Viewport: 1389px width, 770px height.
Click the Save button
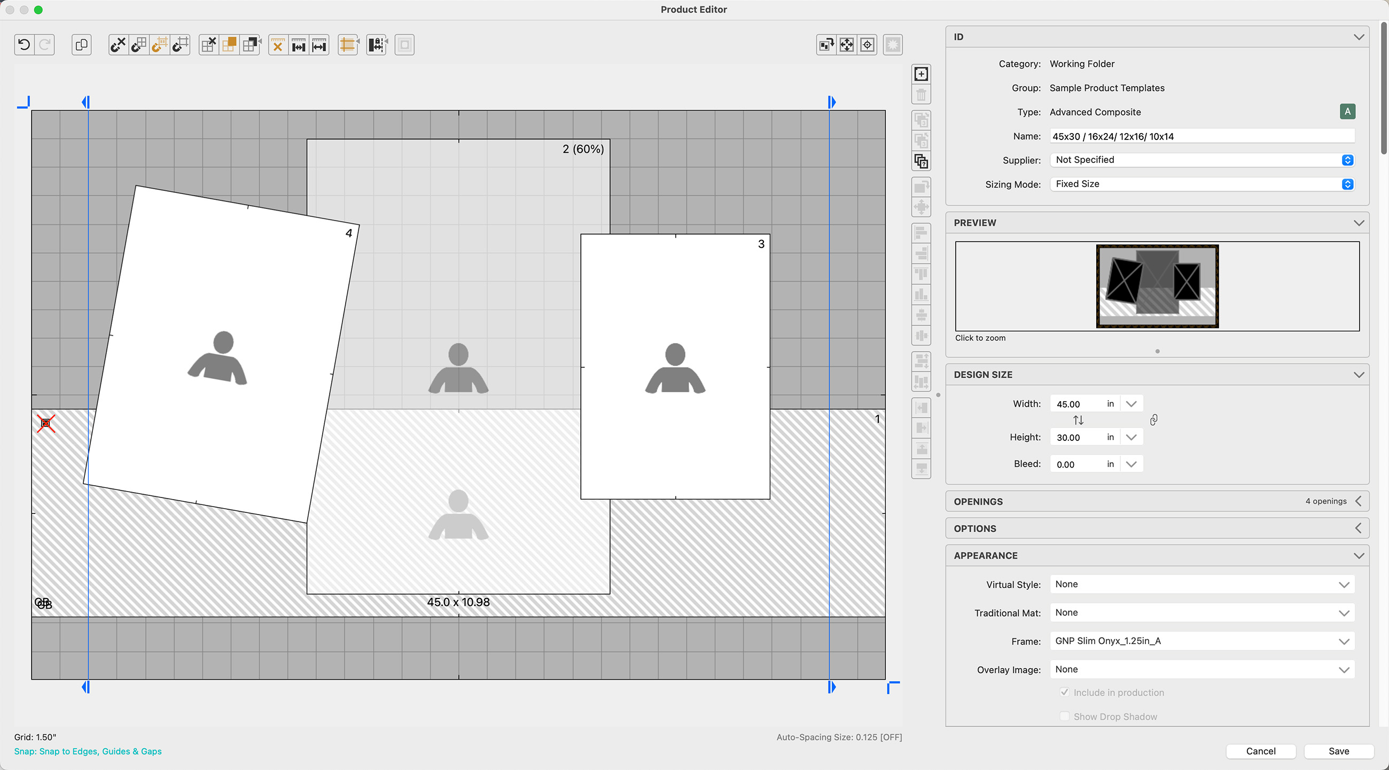point(1338,751)
